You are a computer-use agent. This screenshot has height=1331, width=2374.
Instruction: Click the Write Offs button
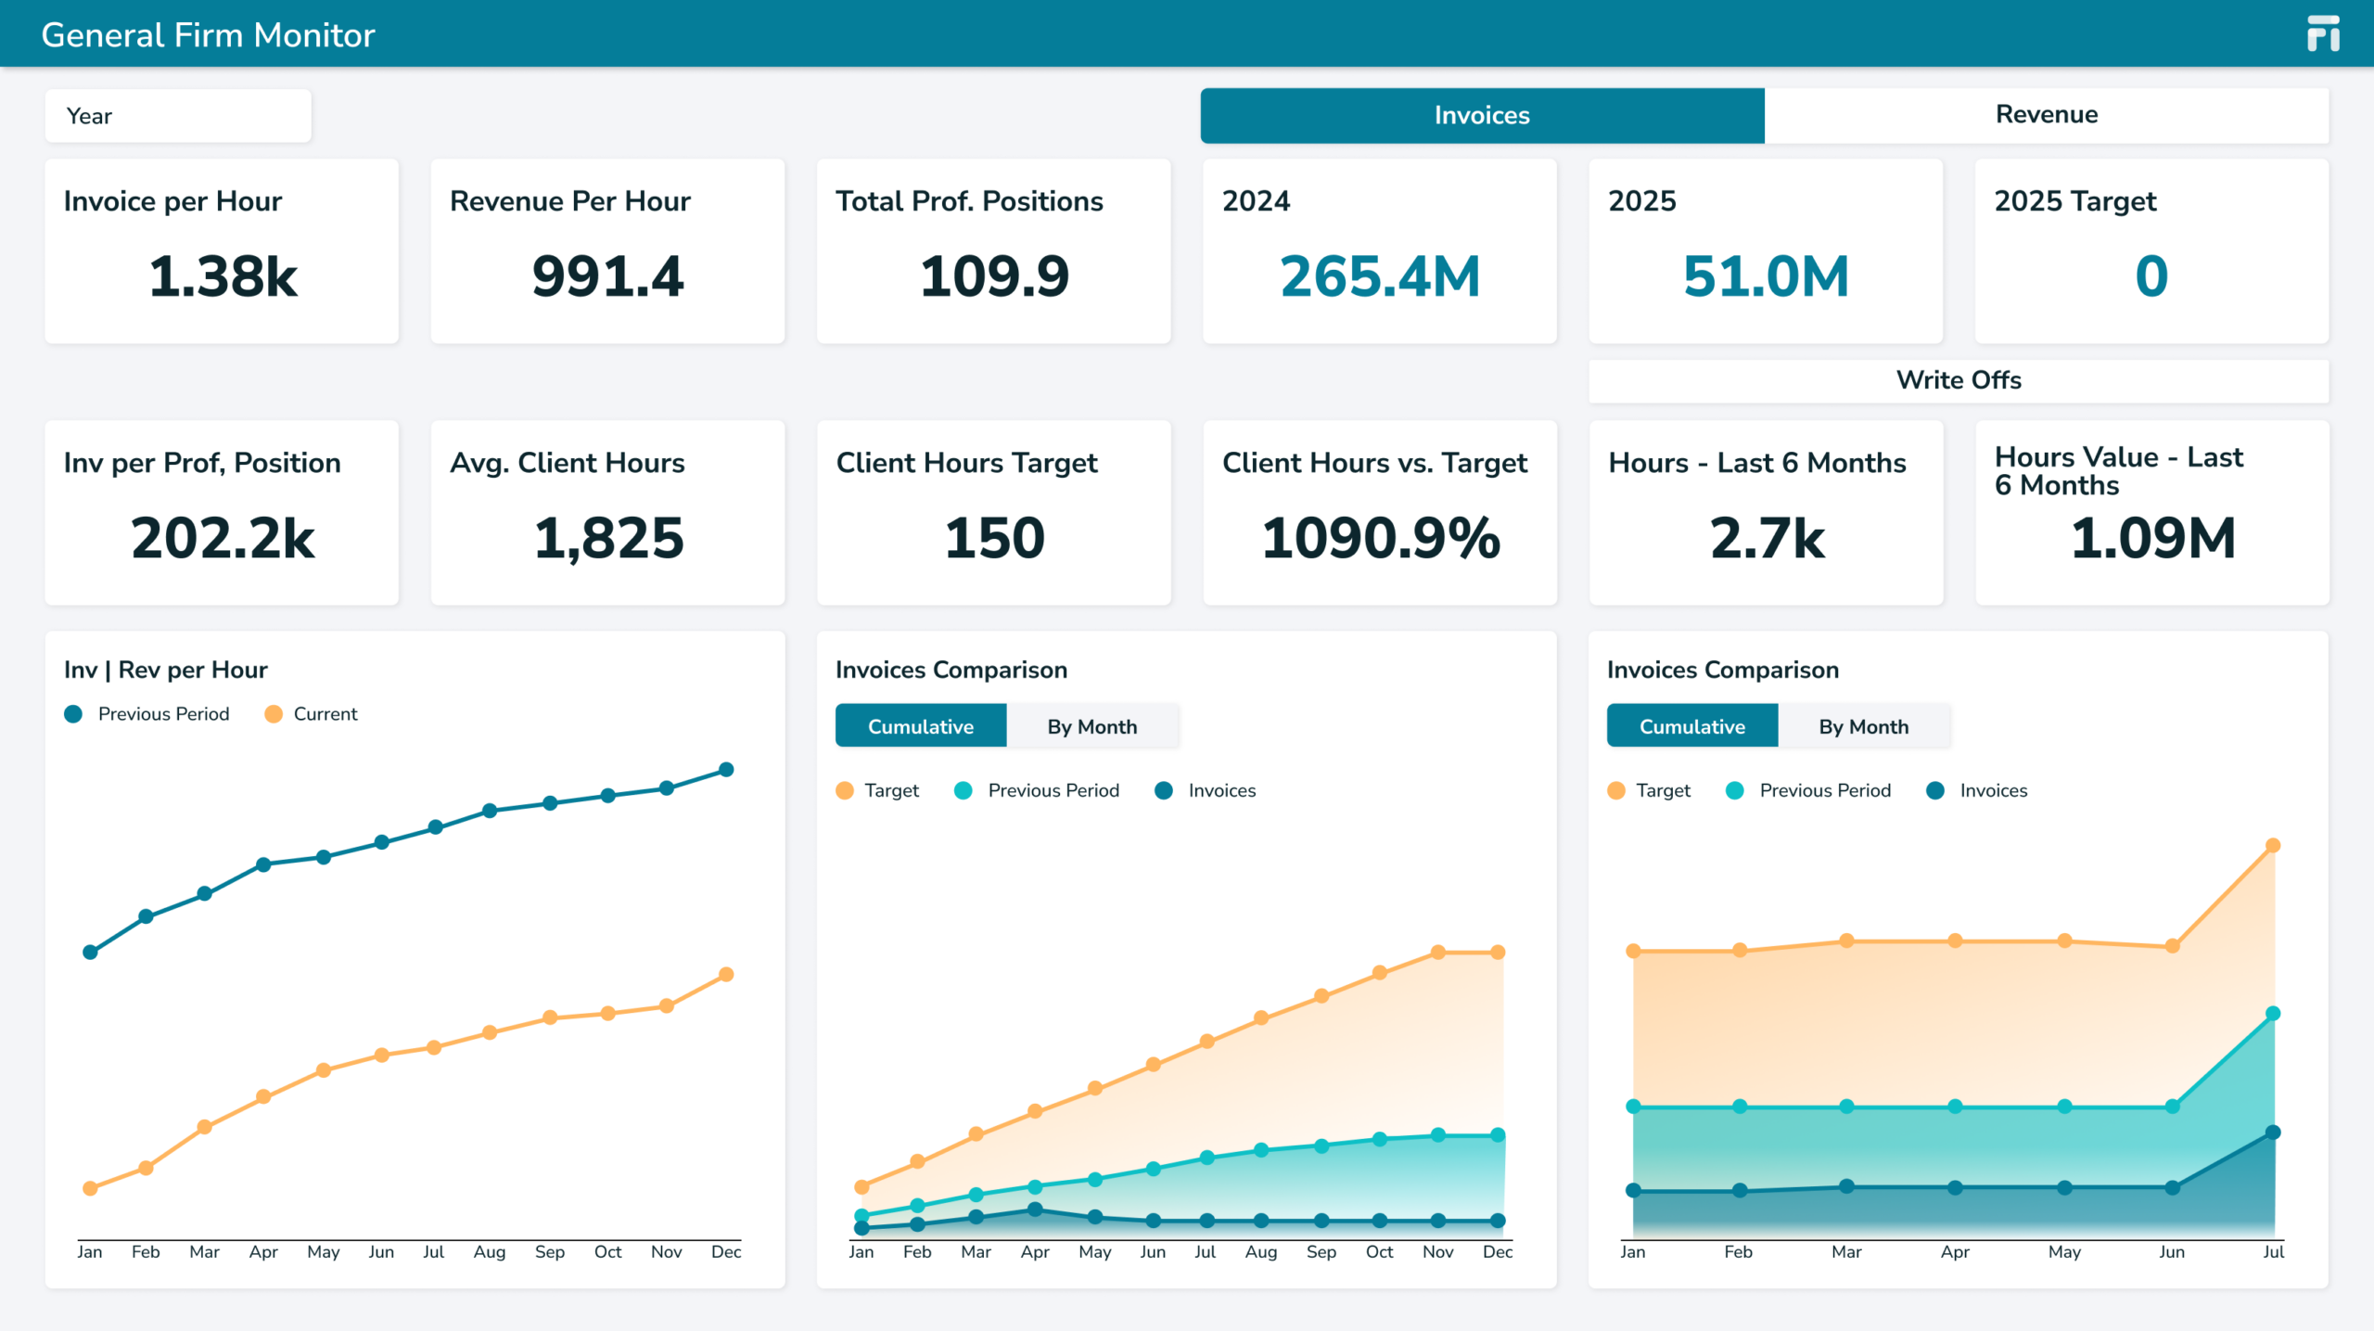pos(1959,380)
